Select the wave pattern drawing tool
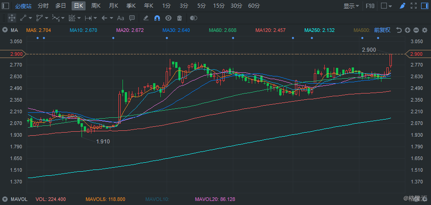This screenshot has height=205, width=431. coord(56,18)
